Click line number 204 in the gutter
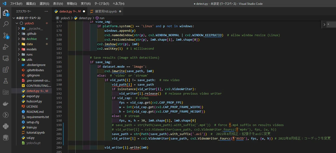 click(59, 147)
